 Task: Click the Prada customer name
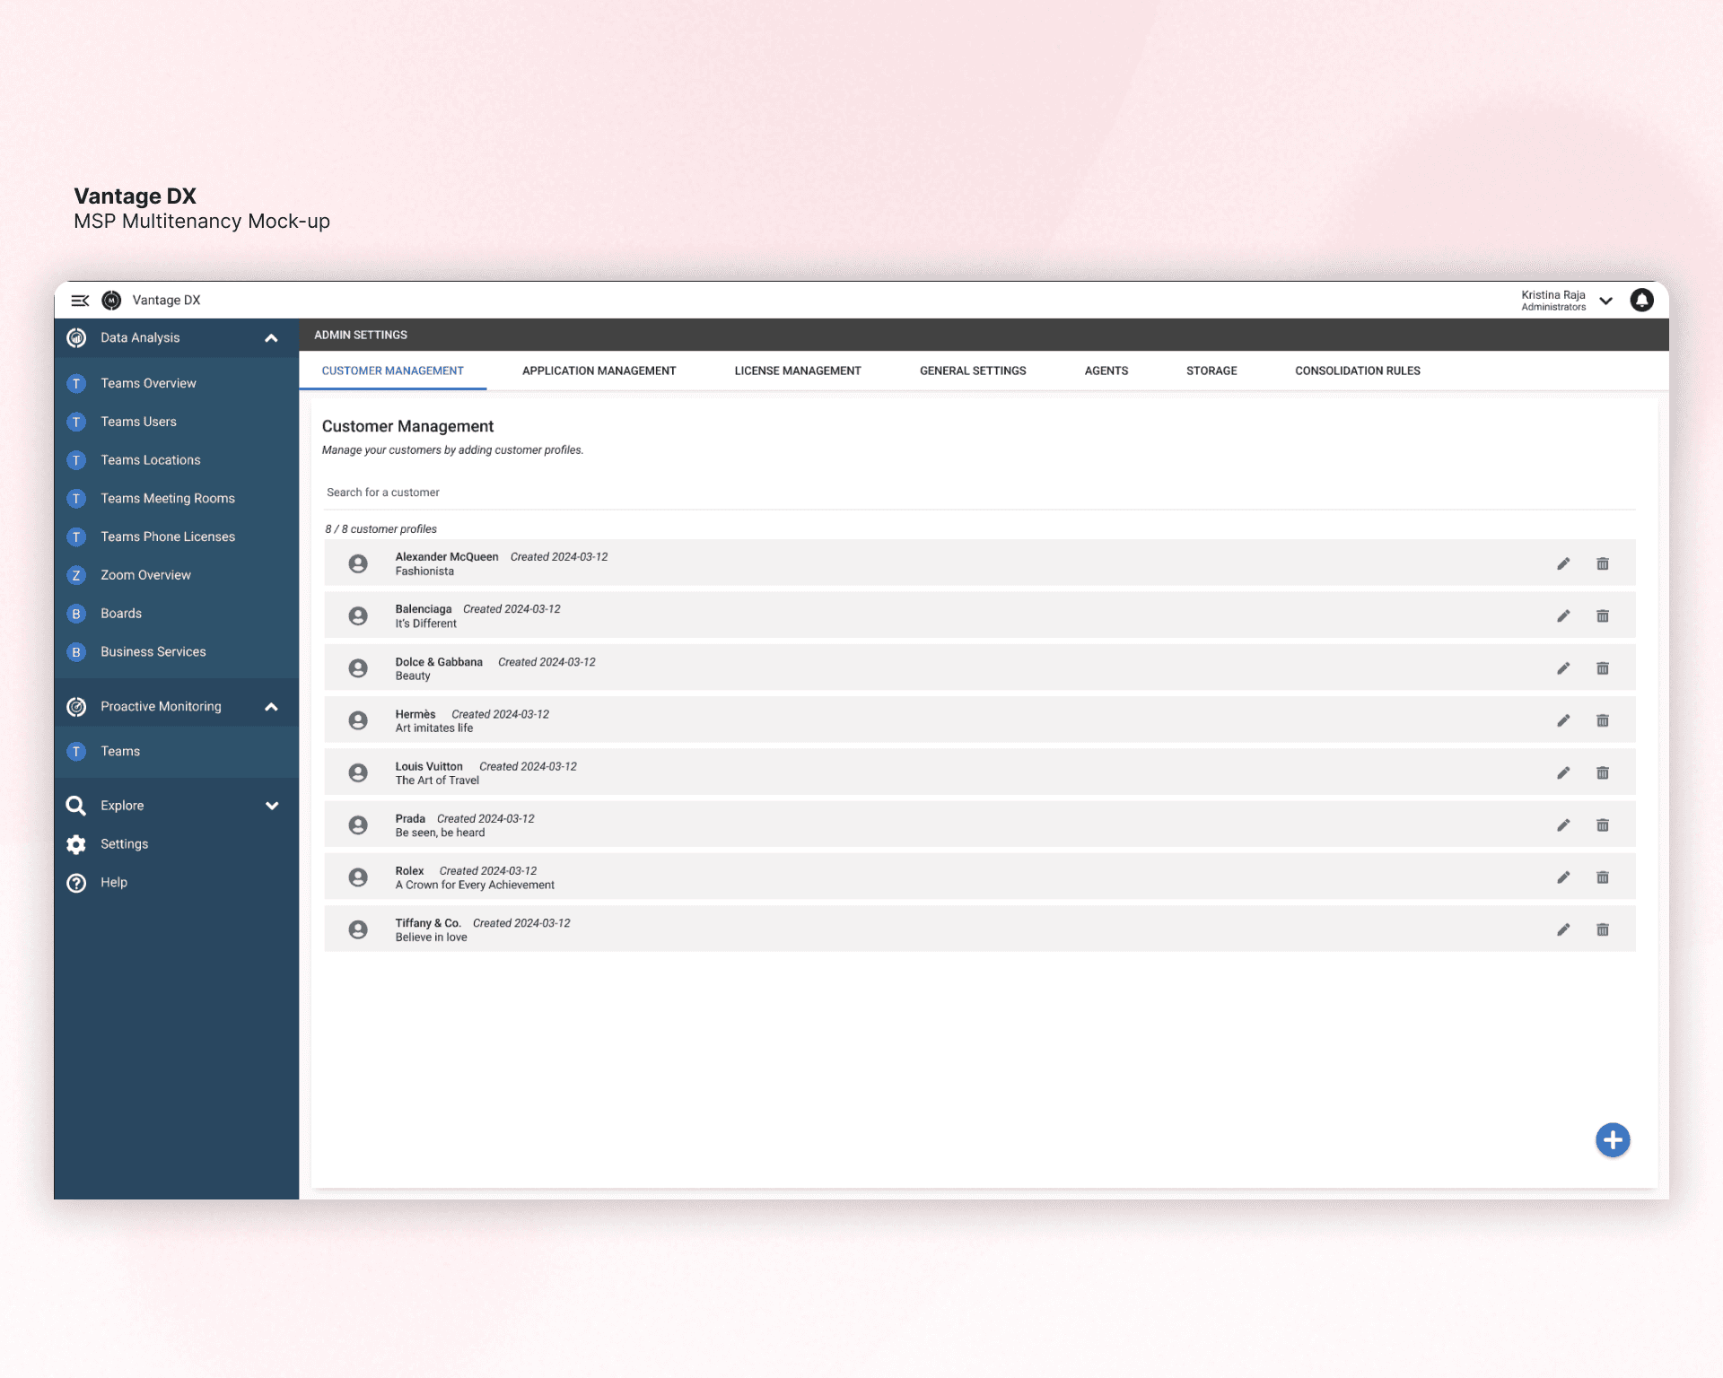pos(410,819)
